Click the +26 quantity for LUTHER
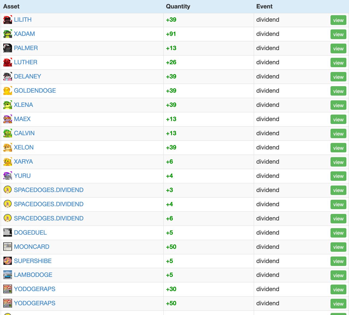The width and height of the screenshot is (349, 315). click(x=171, y=62)
